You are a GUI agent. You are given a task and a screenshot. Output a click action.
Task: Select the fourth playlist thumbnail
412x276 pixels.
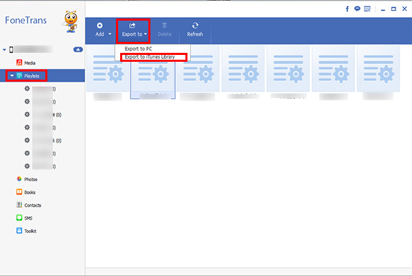243,69
